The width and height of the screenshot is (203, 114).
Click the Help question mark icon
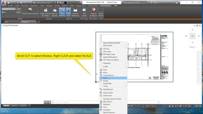point(177,3)
